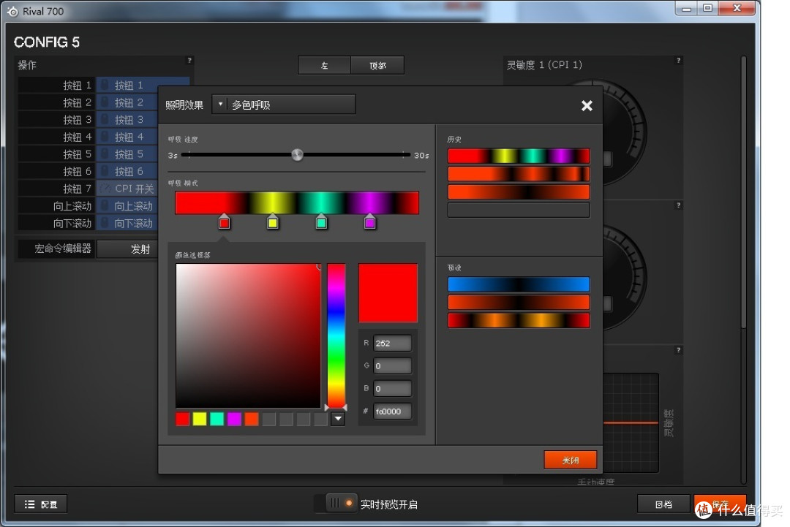
Task: Select the teal gradient color stop
Action: [x=321, y=222]
